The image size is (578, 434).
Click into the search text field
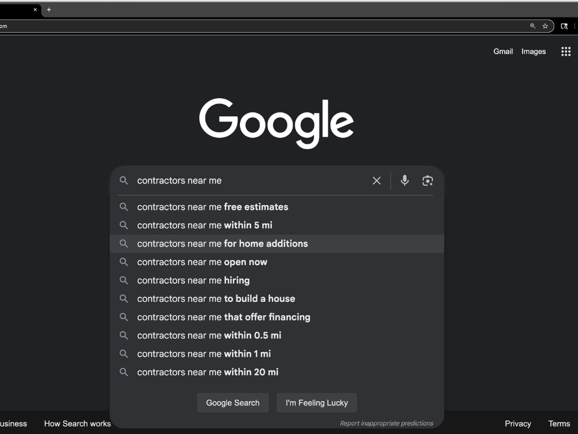248,181
